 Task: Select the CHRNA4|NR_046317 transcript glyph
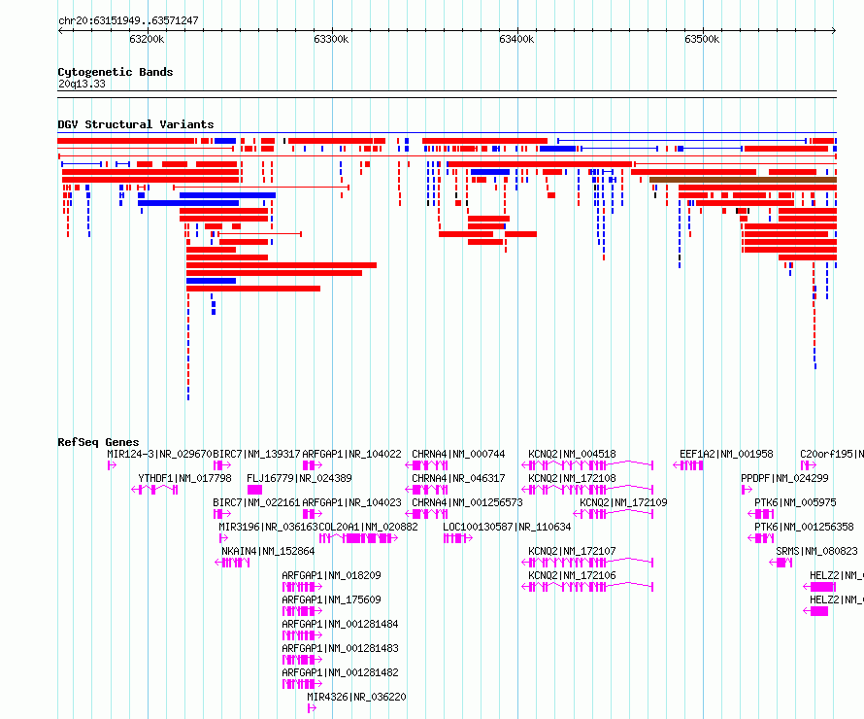(426, 490)
